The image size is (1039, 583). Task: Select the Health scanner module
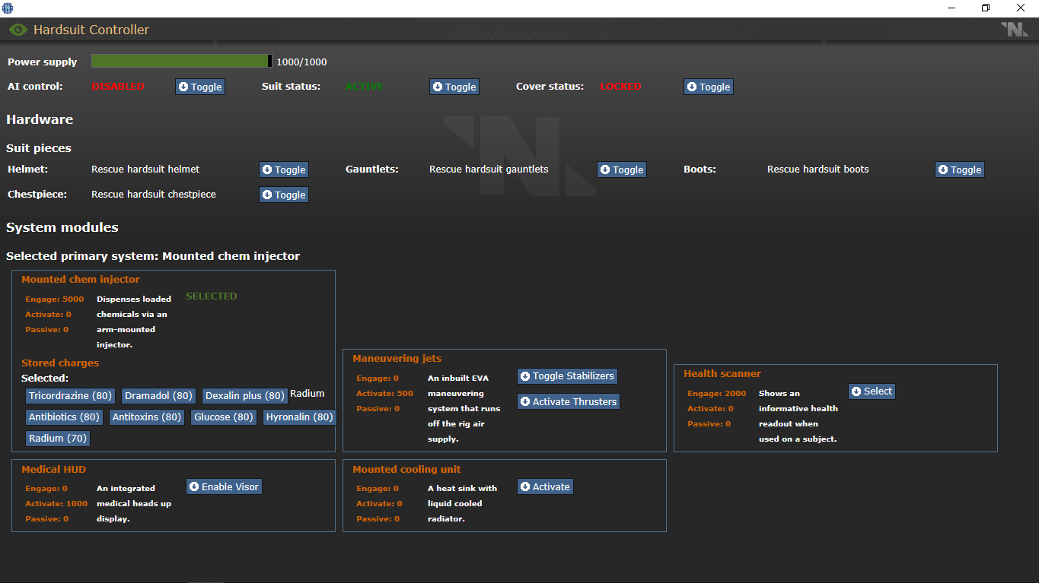(x=872, y=391)
